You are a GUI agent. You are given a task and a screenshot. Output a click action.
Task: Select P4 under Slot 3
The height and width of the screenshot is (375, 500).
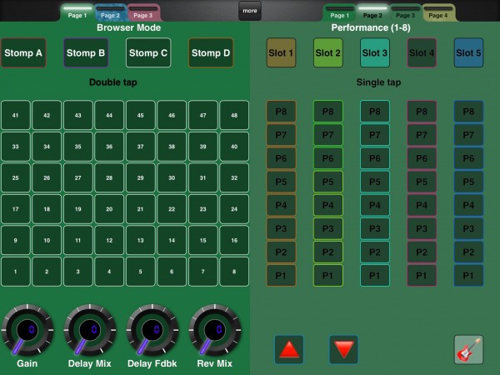[375, 205]
